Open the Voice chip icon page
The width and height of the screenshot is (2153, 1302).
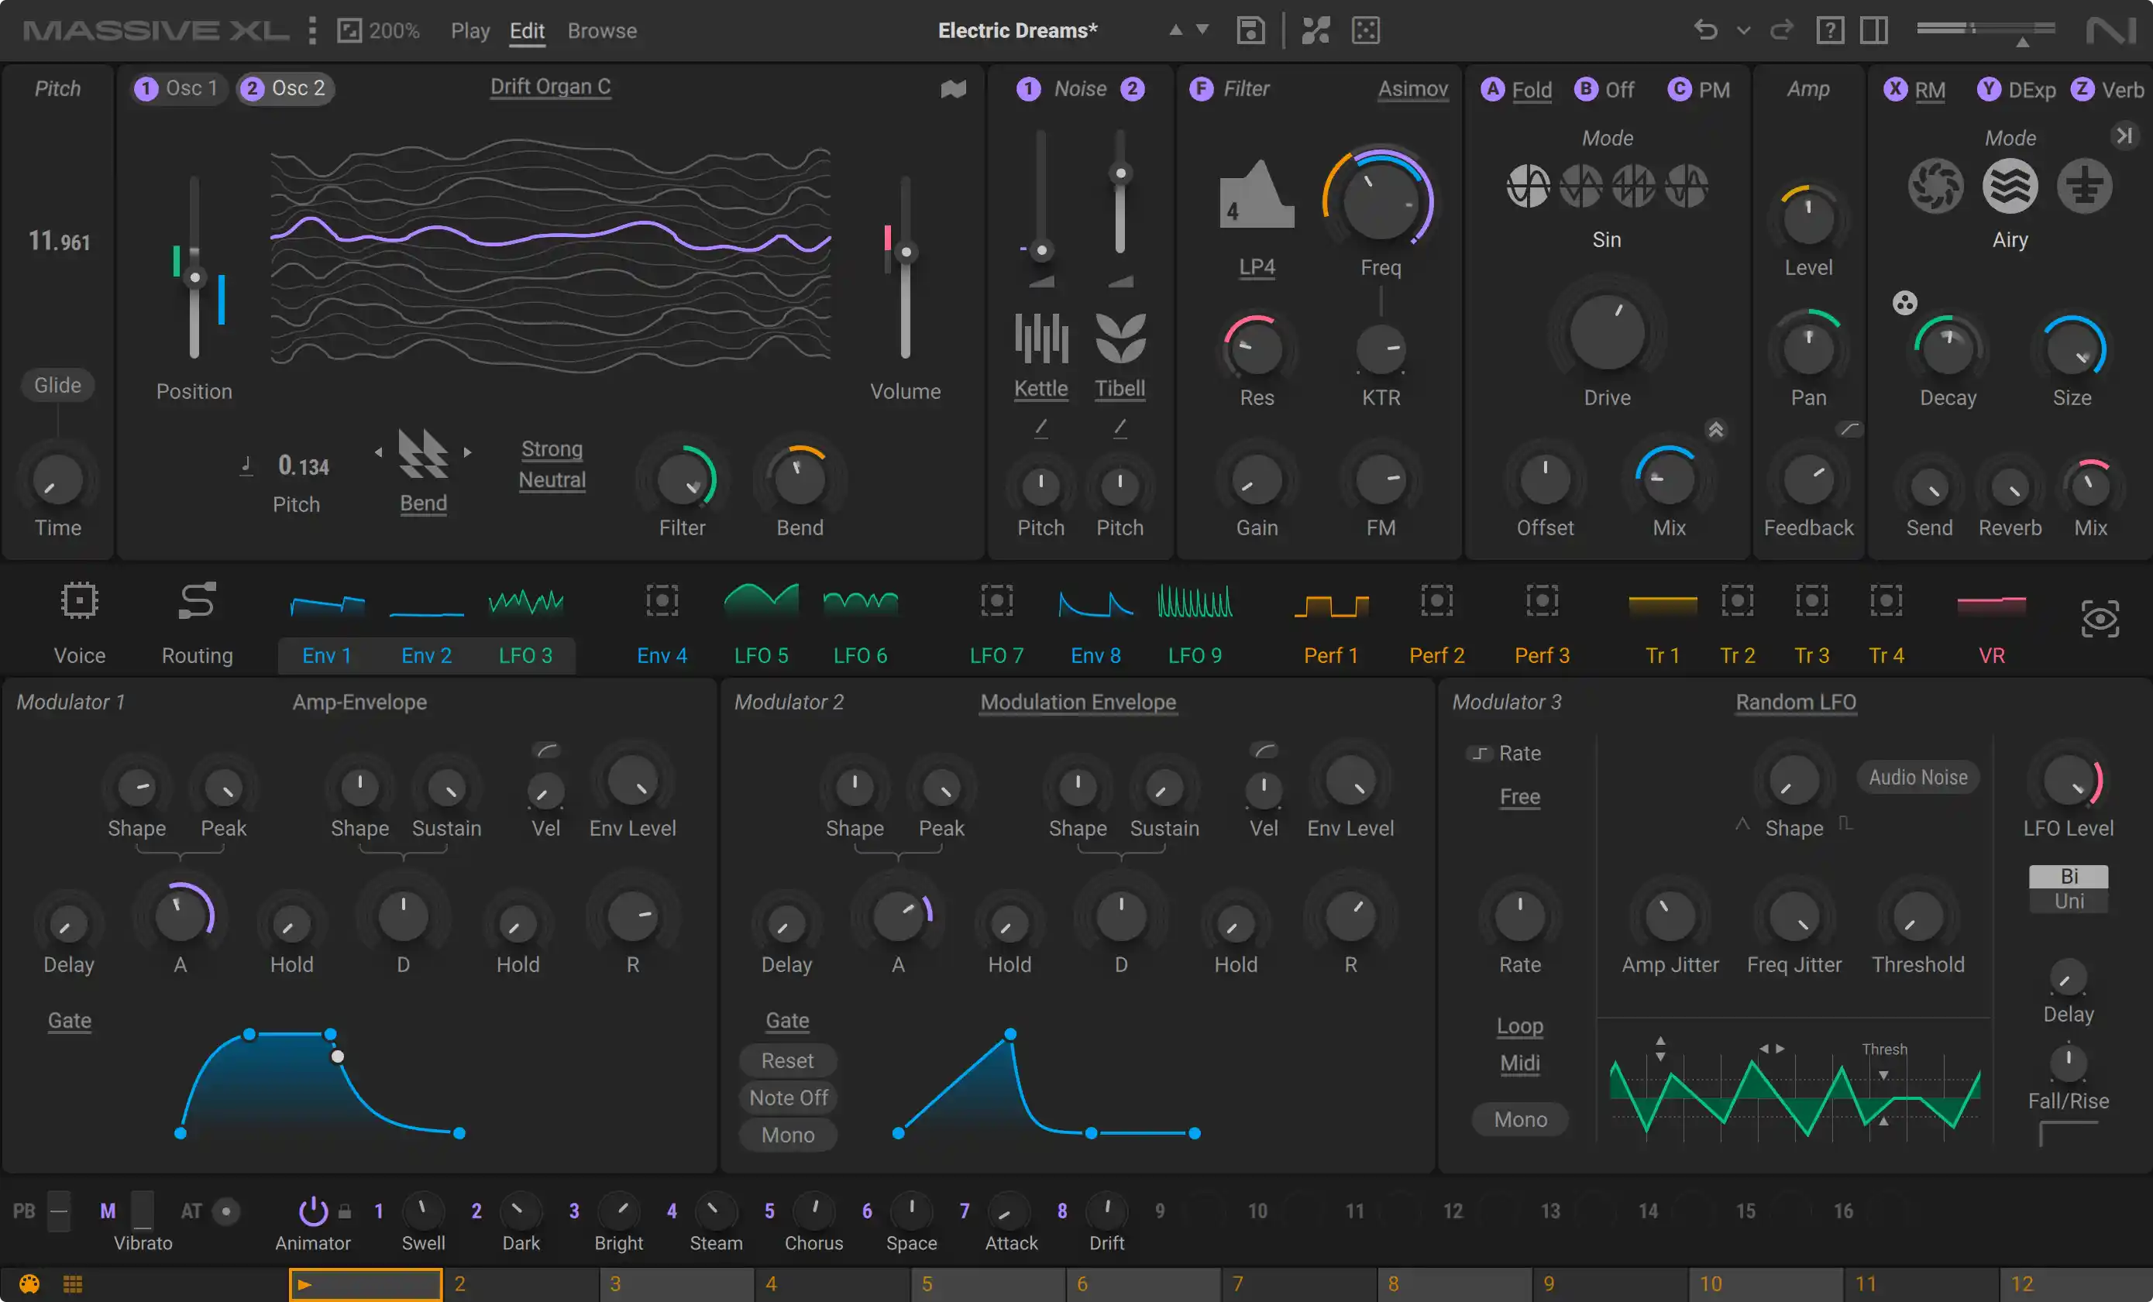coord(80,601)
